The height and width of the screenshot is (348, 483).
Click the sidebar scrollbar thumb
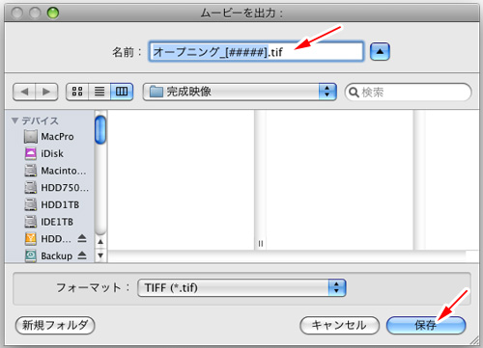(x=100, y=130)
